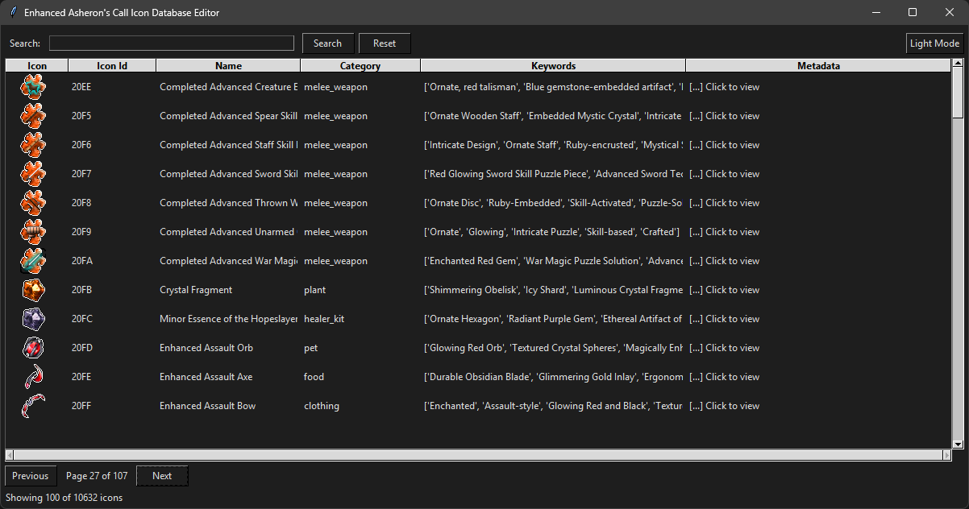
Task: Click the Minor Essence of the Hopeslayer icon
Action: point(33,319)
